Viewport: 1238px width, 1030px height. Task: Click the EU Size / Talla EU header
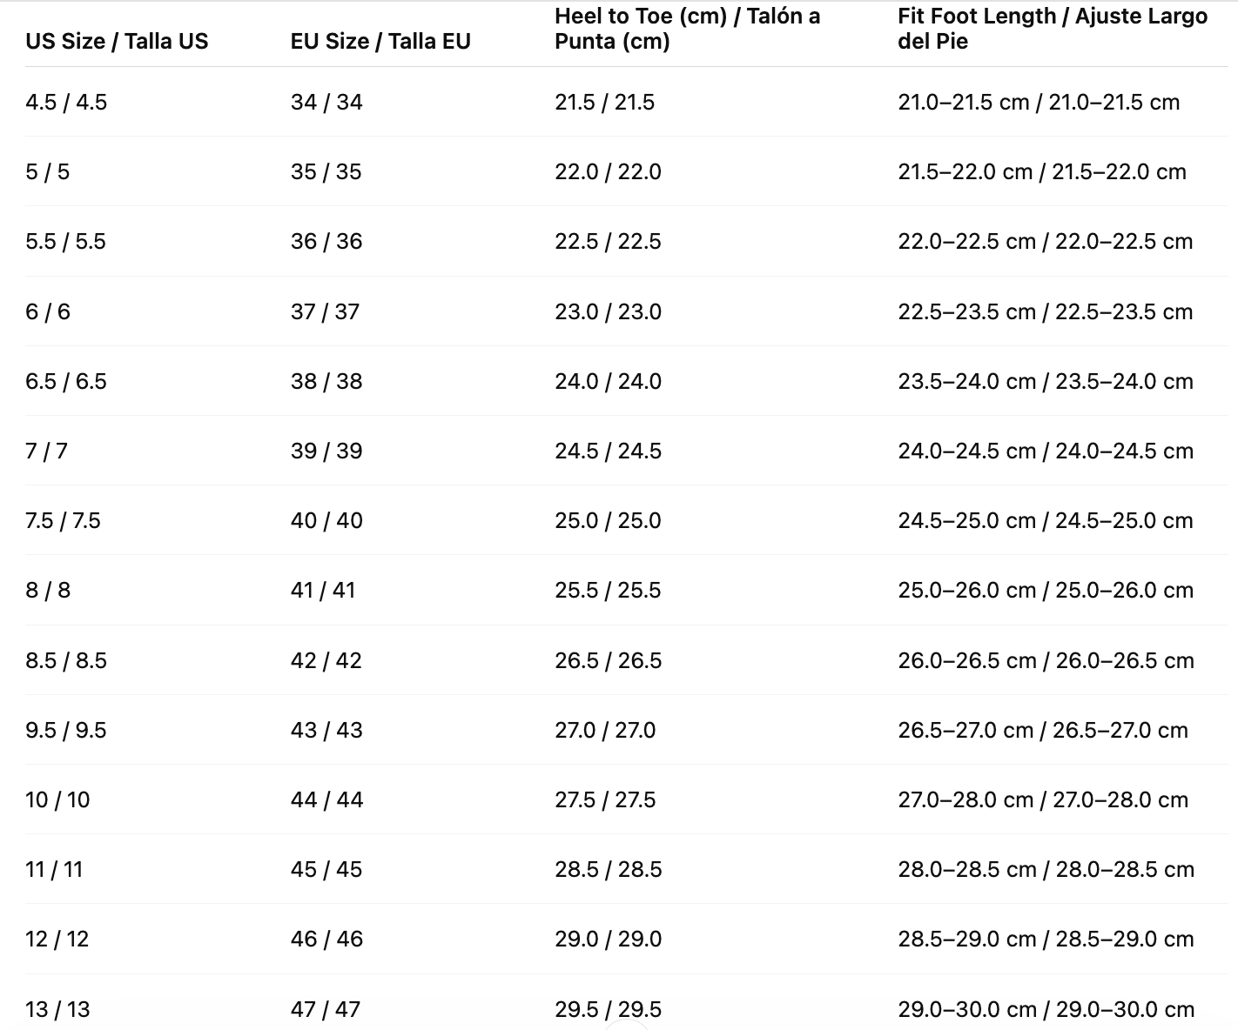point(380,41)
